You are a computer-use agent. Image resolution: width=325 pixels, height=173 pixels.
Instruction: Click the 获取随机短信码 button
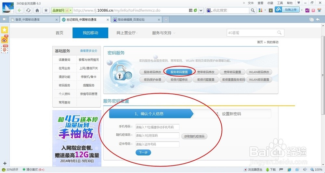pos(194,136)
